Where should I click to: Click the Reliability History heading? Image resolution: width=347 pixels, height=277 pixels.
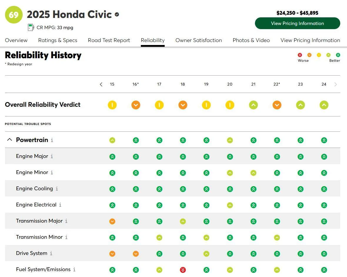(43, 55)
